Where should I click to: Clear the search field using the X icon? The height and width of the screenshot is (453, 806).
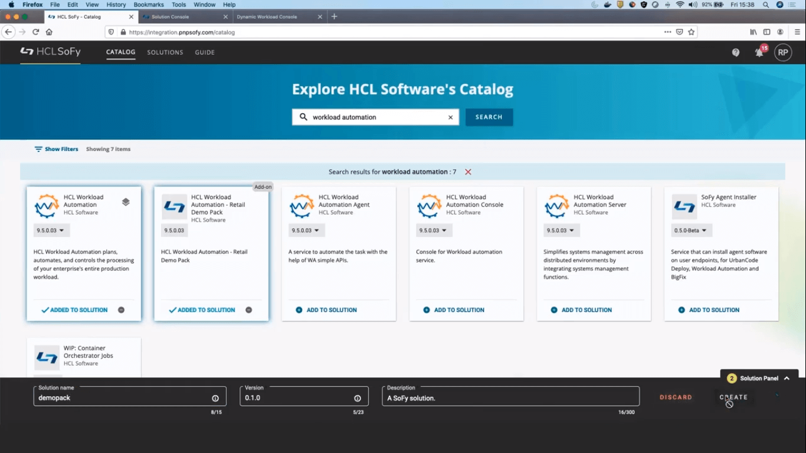click(450, 117)
